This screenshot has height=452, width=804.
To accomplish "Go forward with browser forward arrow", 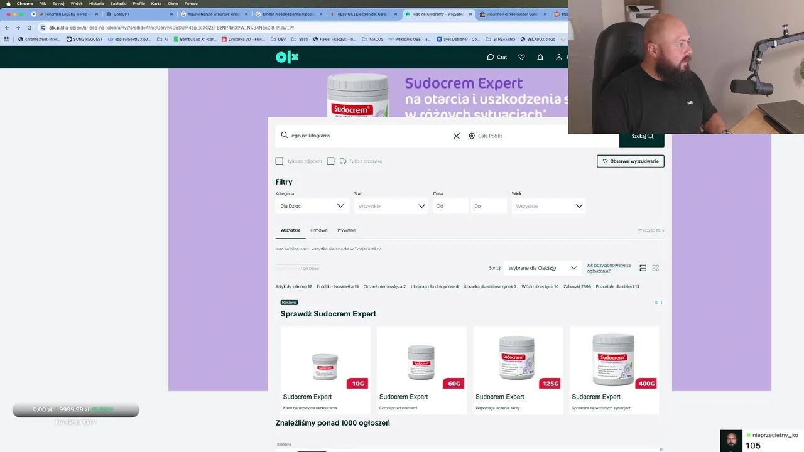I will (x=18, y=28).
